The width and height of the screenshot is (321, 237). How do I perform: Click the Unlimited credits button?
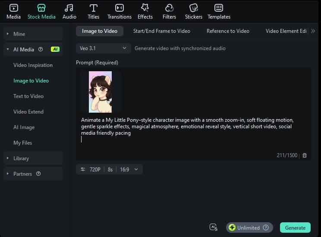249,228
